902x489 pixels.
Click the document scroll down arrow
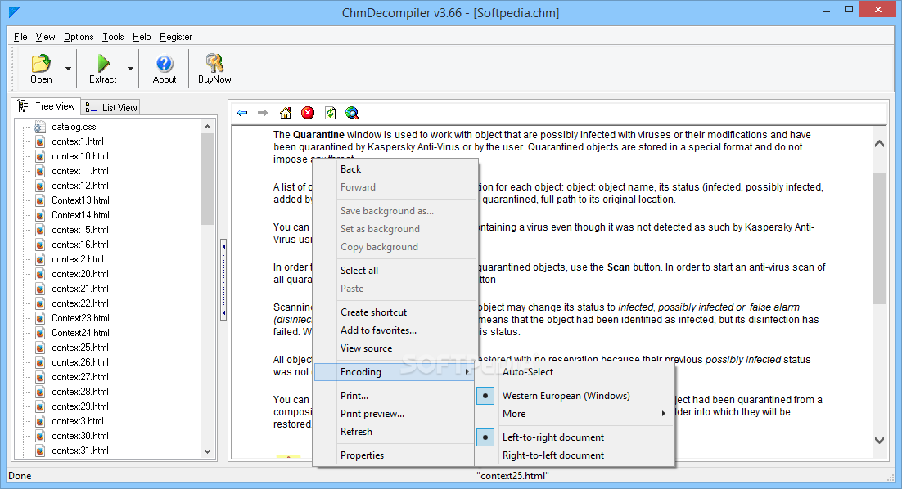[879, 440]
